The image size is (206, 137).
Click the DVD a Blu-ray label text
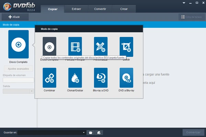[126, 90]
